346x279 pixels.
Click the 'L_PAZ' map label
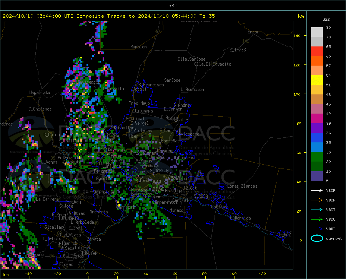pyautogui.click(x=285, y=235)
